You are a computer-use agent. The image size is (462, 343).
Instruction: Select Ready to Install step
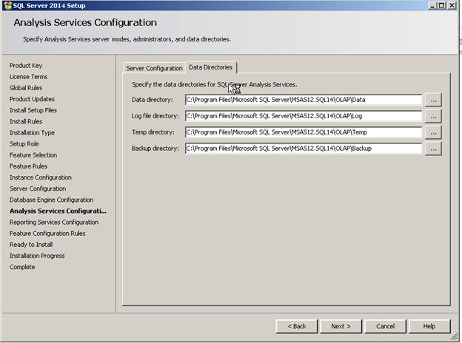[x=31, y=245]
